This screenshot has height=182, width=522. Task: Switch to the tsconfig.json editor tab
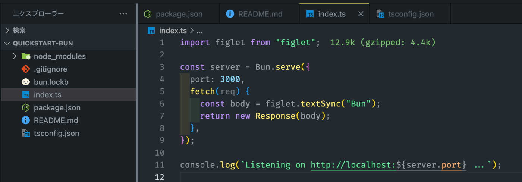pos(410,14)
